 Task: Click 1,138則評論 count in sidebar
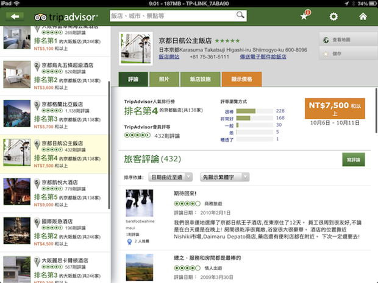coord(77,111)
